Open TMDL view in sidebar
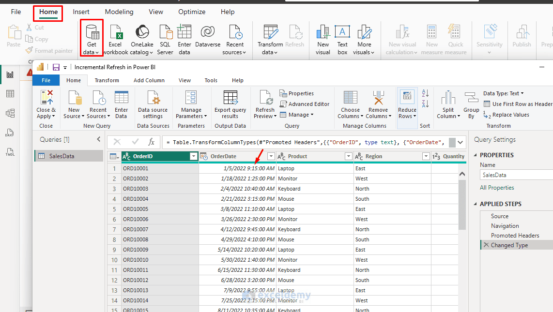553x312 pixels. [x=10, y=152]
